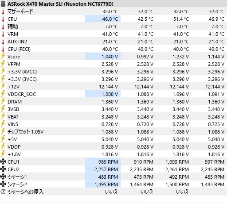Select the VRM sensor label

pyautogui.click(x=13, y=34)
